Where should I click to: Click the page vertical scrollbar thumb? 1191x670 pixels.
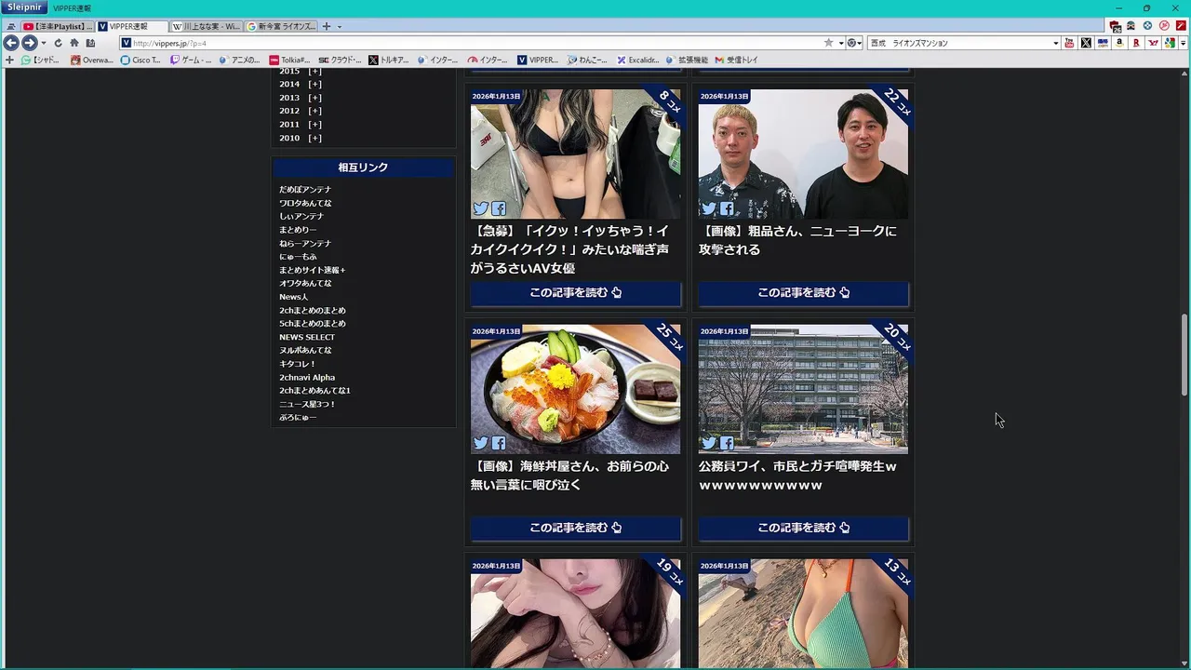tap(1184, 355)
